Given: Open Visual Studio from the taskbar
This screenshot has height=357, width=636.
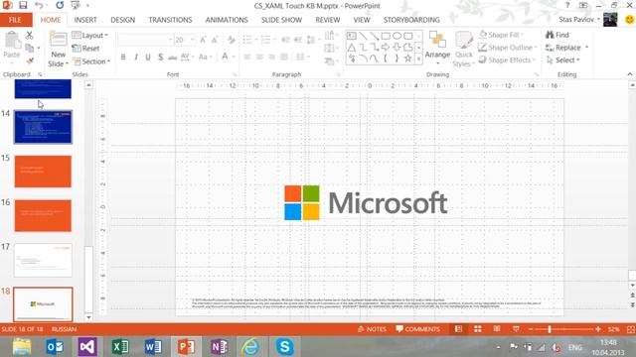Looking at the screenshot, I should click(x=87, y=347).
